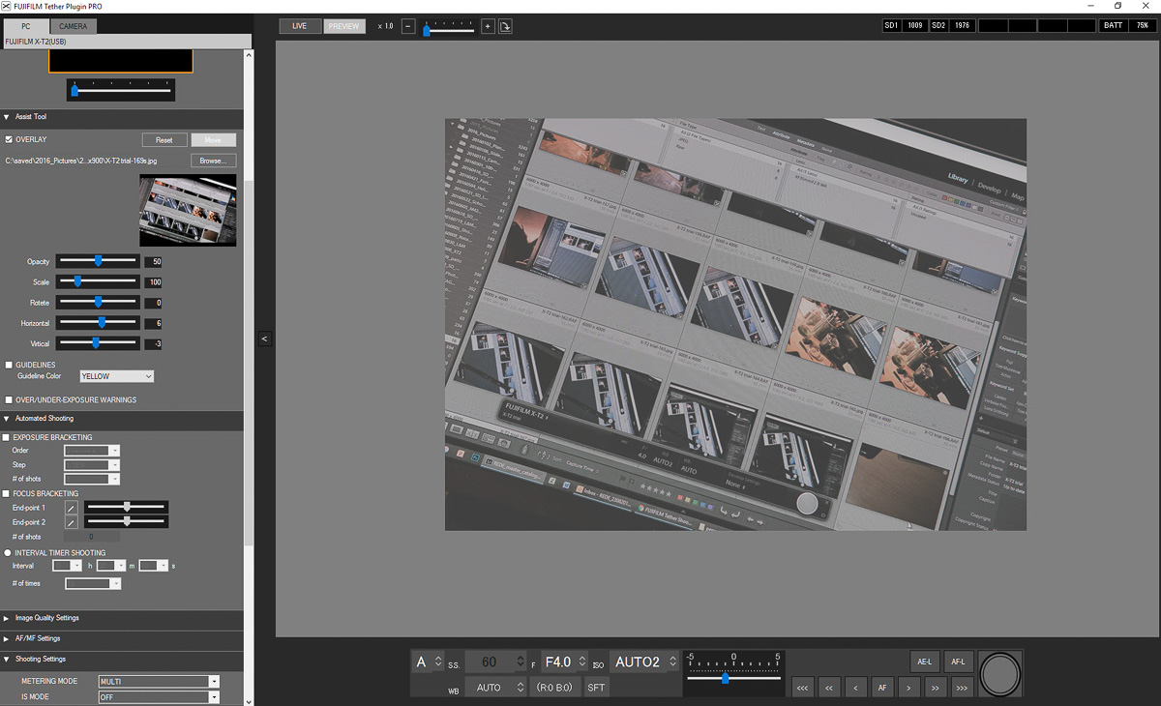Click the overlay Opacity slider
The height and width of the screenshot is (706, 1161).
(x=98, y=261)
